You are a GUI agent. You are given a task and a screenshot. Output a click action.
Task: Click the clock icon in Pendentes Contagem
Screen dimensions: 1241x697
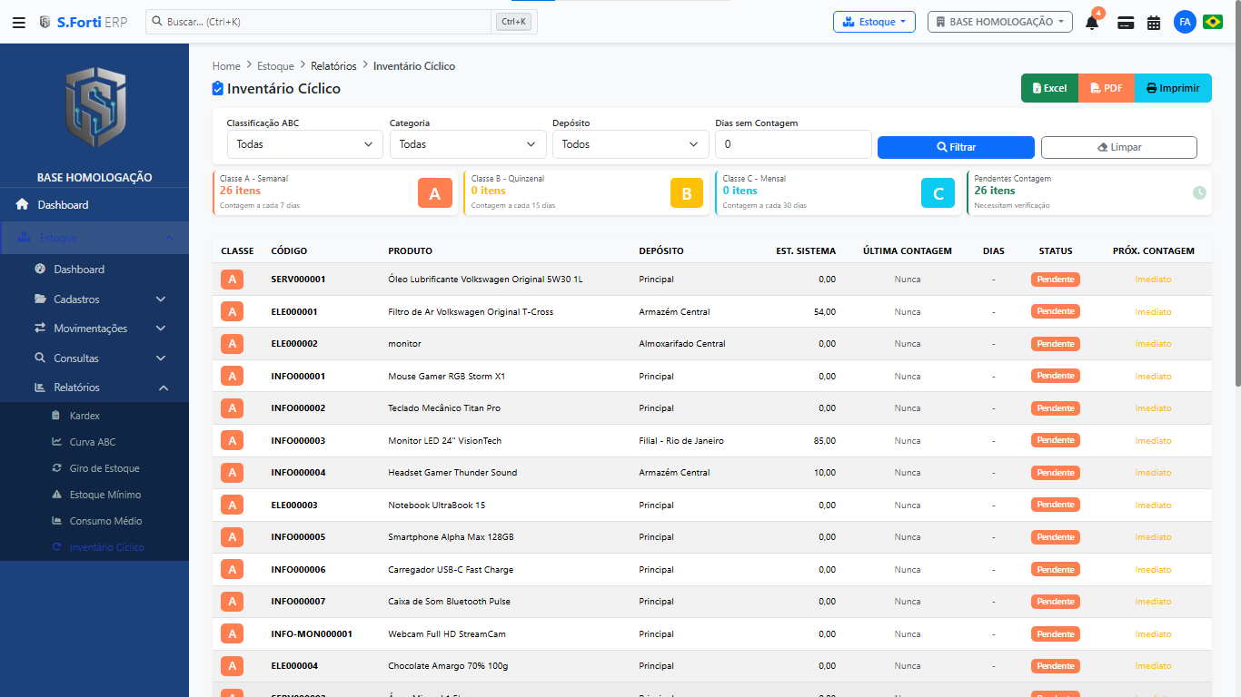pos(1199,192)
